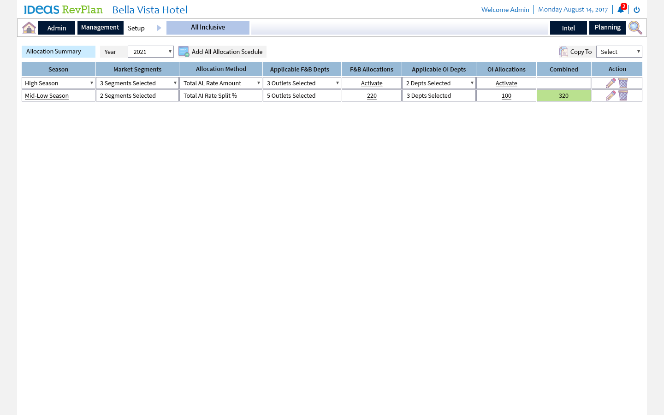The width and height of the screenshot is (664, 415).
Task: Open the notifications bell icon
Action: 621,10
